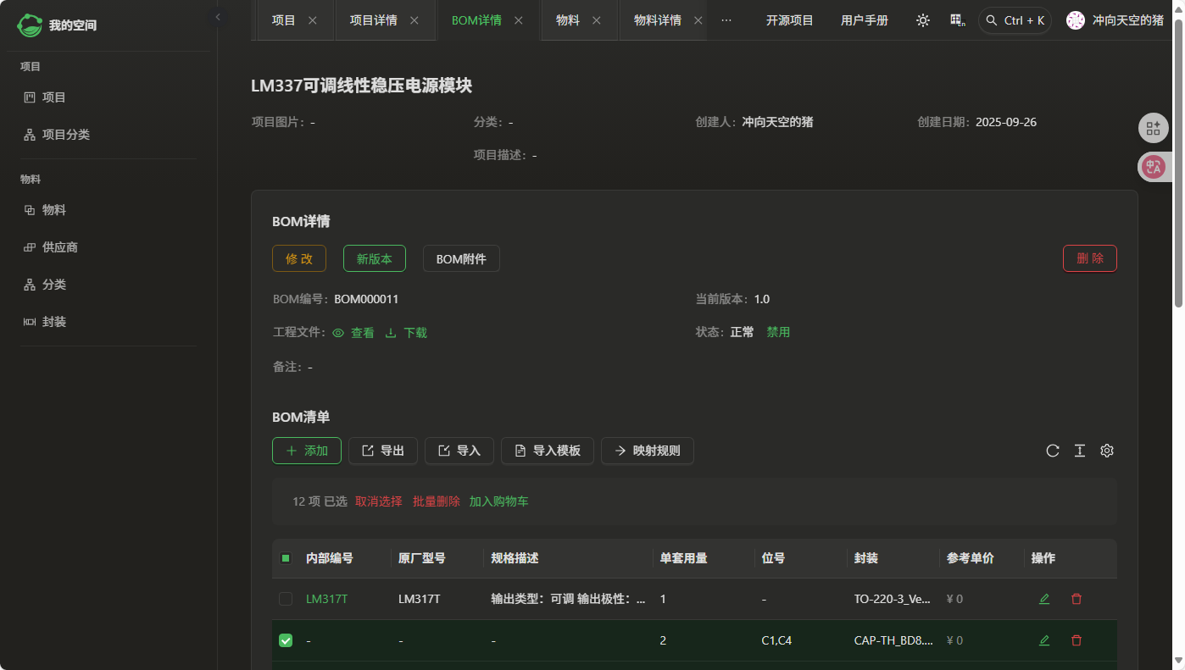Open 供应商 in the sidebar
The image size is (1185, 670).
59,247
